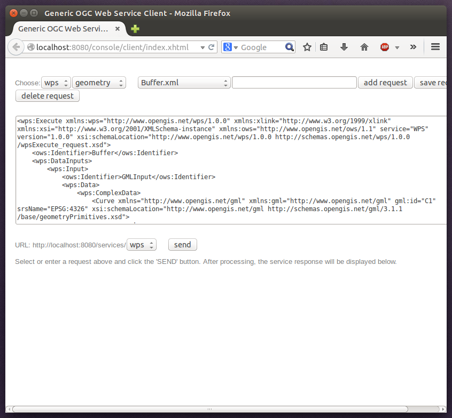Open the overflow toolbar chevron menu
Image resolution: width=452 pixels, height=418 pixels.
tap(413, 47)
